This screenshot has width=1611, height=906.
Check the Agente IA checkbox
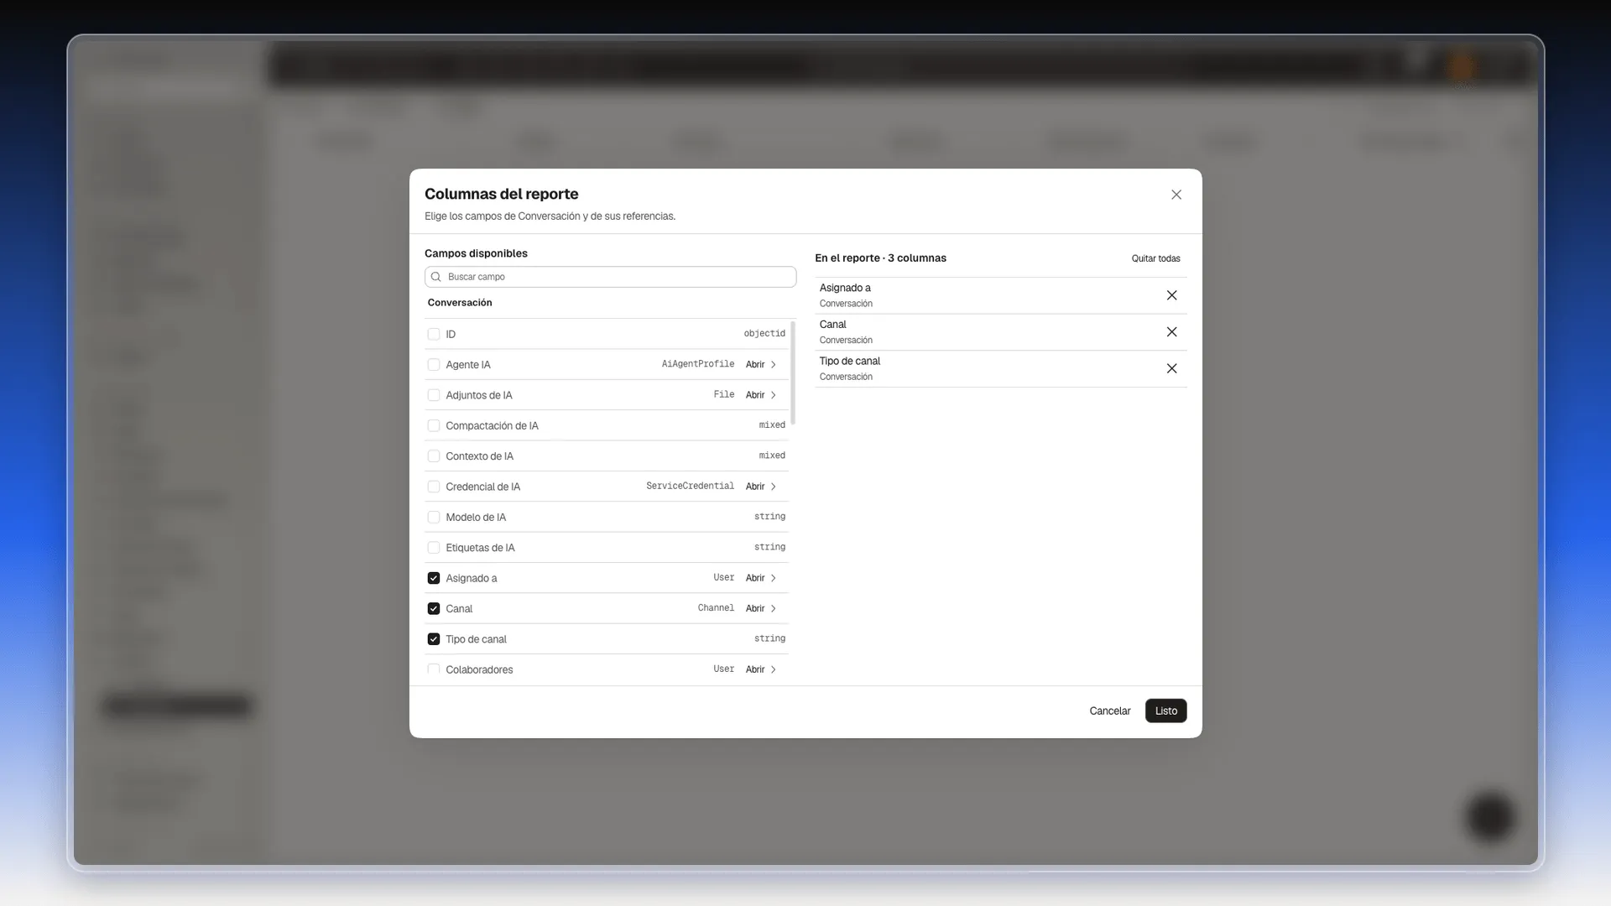coord(434,365)
